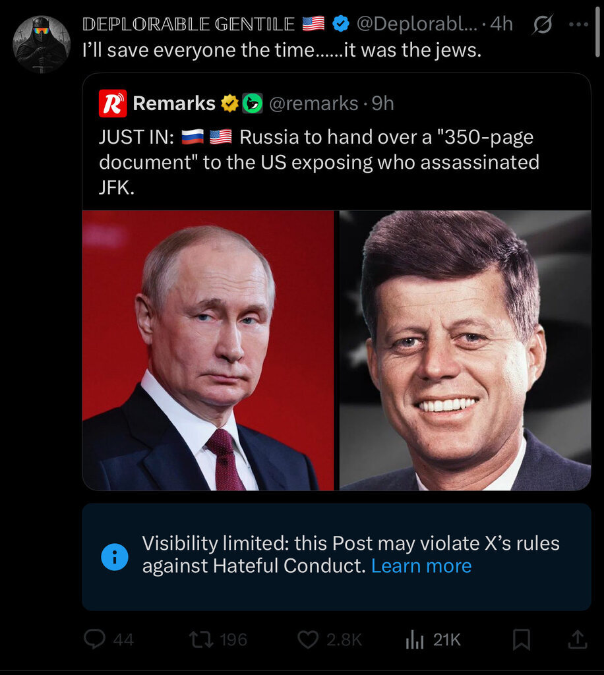This screenshot has height=675, width=604.
Task: Click the red Remarks logo avatar
Action: (x=113, y=103)
